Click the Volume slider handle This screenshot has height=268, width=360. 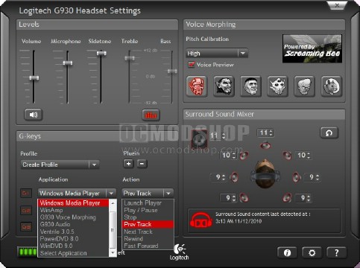point(34,78)
